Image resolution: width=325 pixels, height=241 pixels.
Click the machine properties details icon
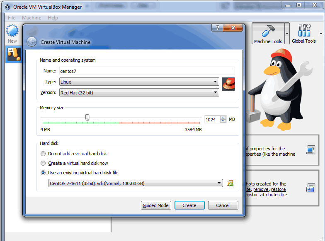click(310, 150)
